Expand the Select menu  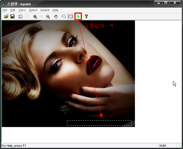(x=33, y=10)
